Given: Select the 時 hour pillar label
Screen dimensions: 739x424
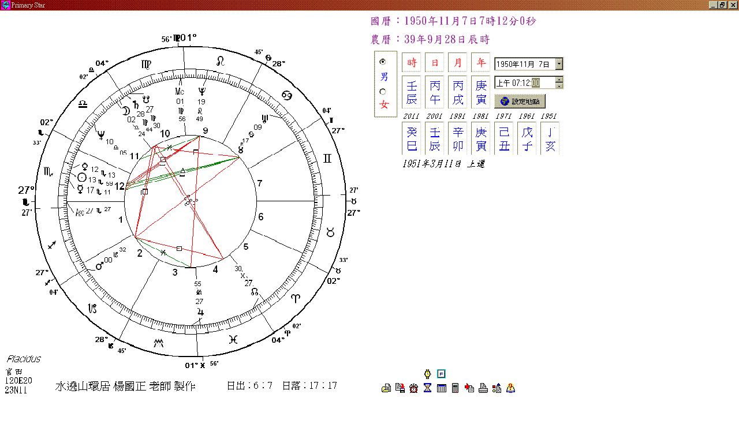Looking at the screenshot, I should coord(411,62).
